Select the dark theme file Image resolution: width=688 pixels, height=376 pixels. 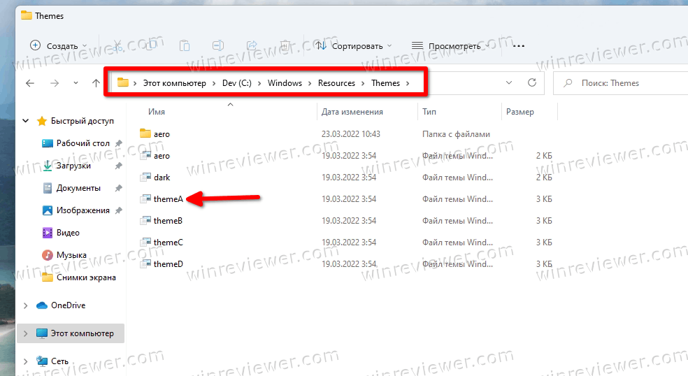coord(155,178)
